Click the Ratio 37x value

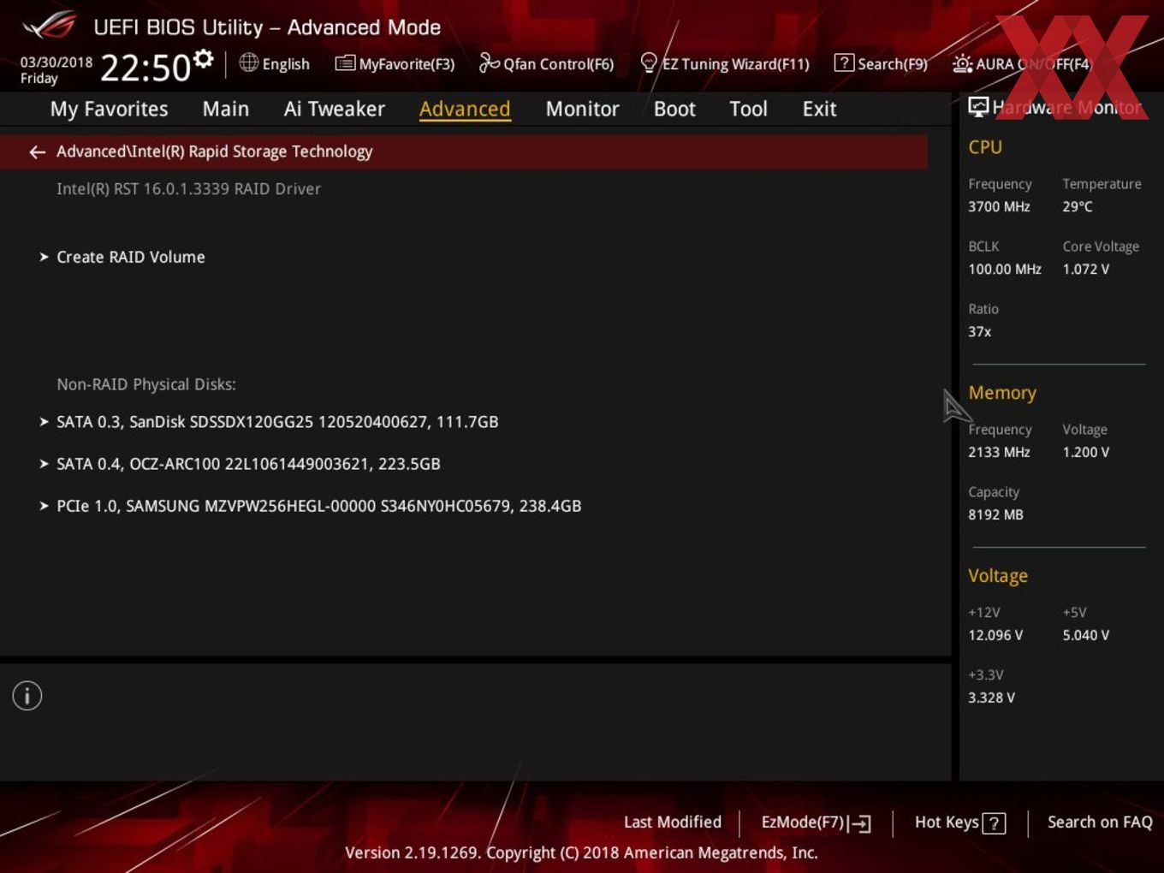pyautogui.click(x=979, y=331)
